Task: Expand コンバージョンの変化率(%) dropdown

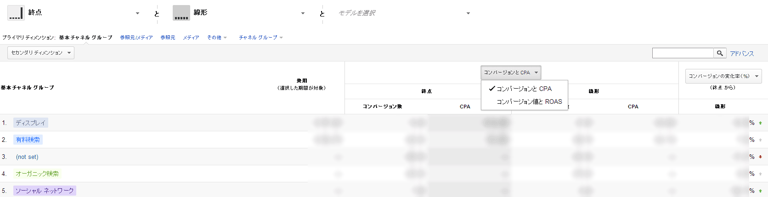Action: [x=723, y=76]
